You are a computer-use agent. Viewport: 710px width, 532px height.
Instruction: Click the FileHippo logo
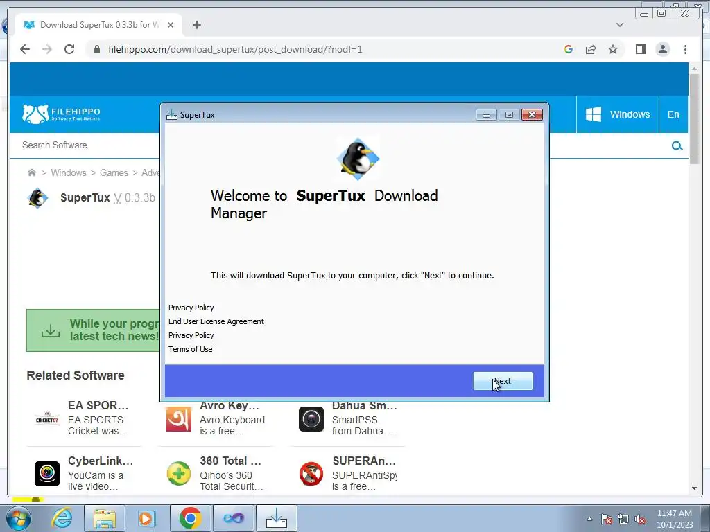(x=61, y=114)
